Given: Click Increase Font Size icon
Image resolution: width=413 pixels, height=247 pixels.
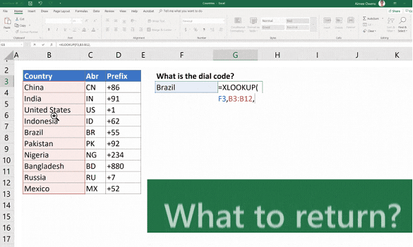Looking at the screenshot, I should pos(87,21).
